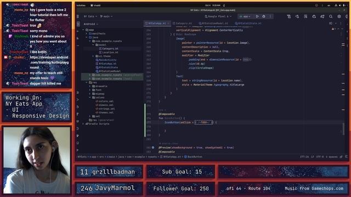This screenshot has width=351, height=197.
Task: Switch to the NYEatsUiState.kt editor tab
Action: [x=248, y=23]
